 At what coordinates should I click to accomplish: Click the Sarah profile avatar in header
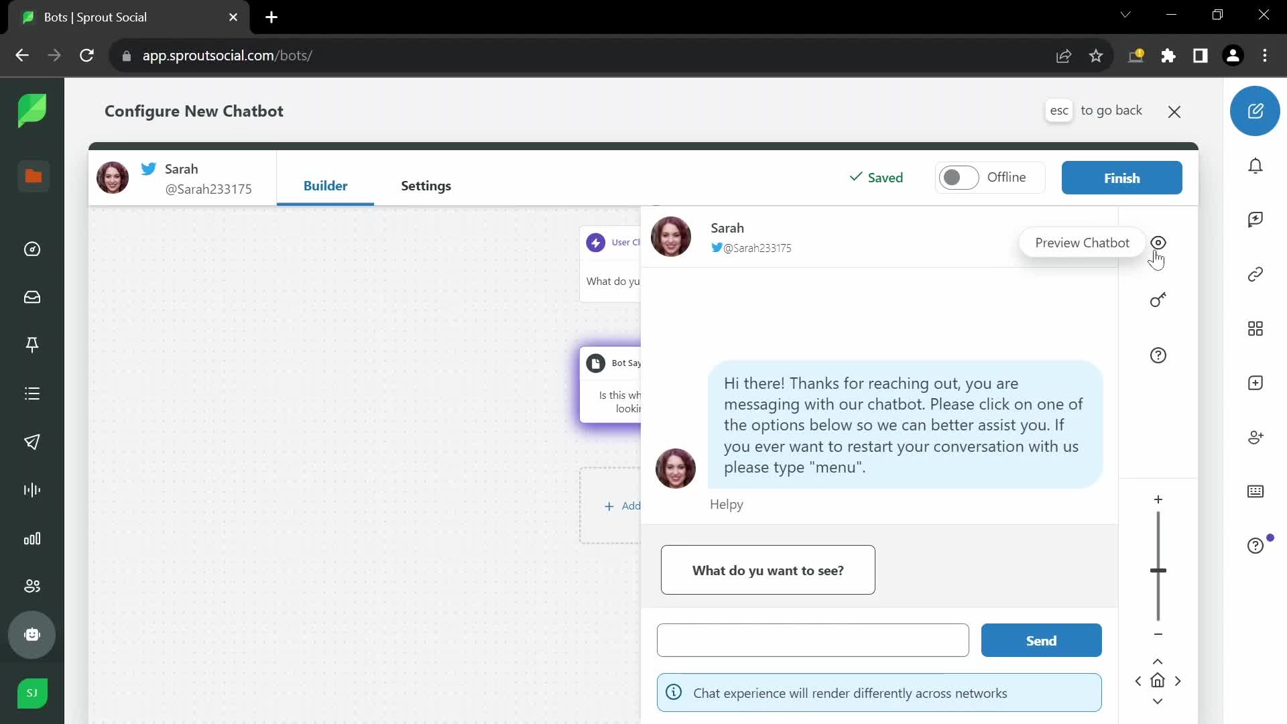click(x=113, y=178)
